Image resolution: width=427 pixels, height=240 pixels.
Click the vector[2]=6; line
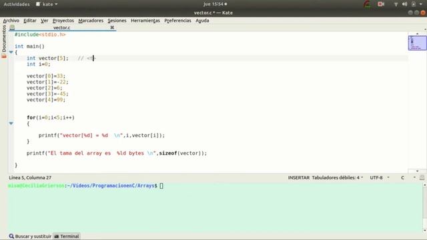click(45, 88)
